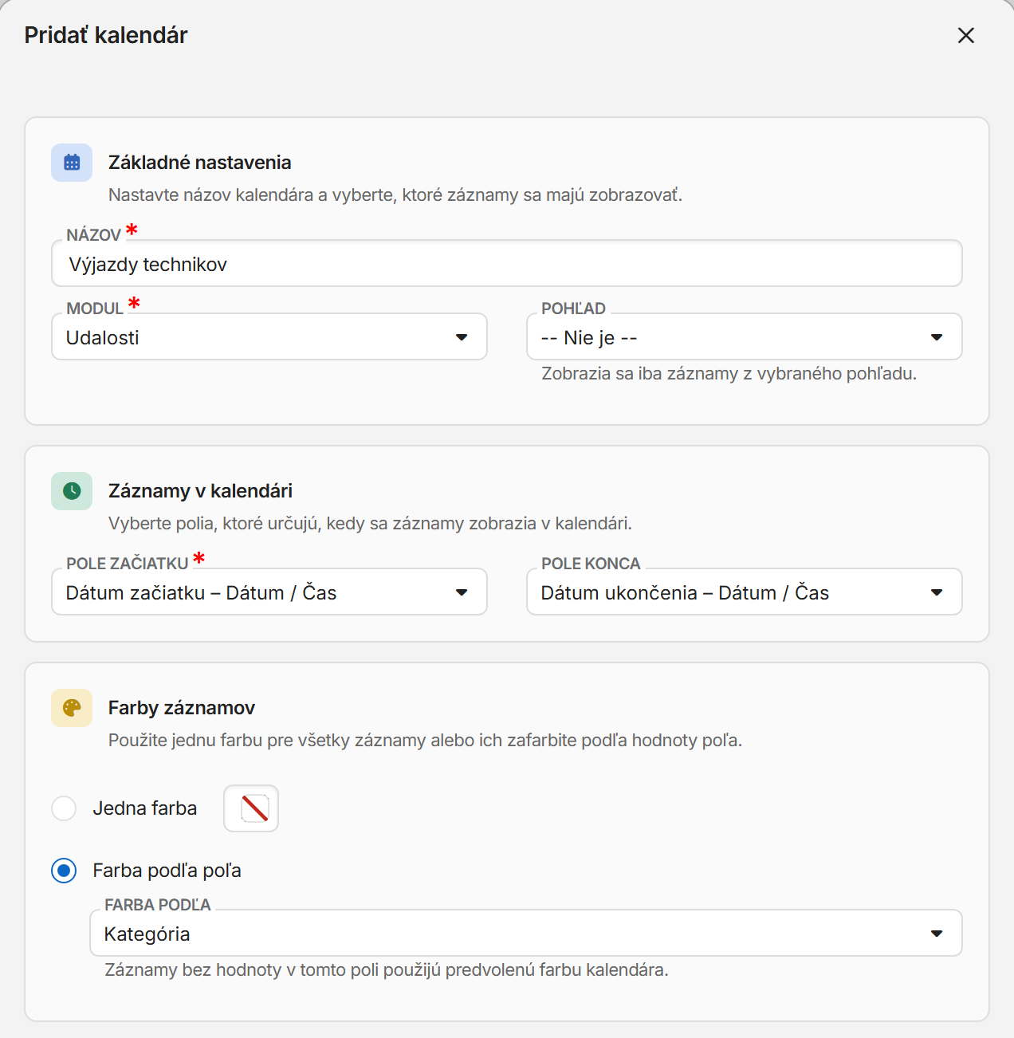Click the palette icon beside Farby záznamov
The width and height of the screenshot is (1014, 1038).
pos(72,708)
